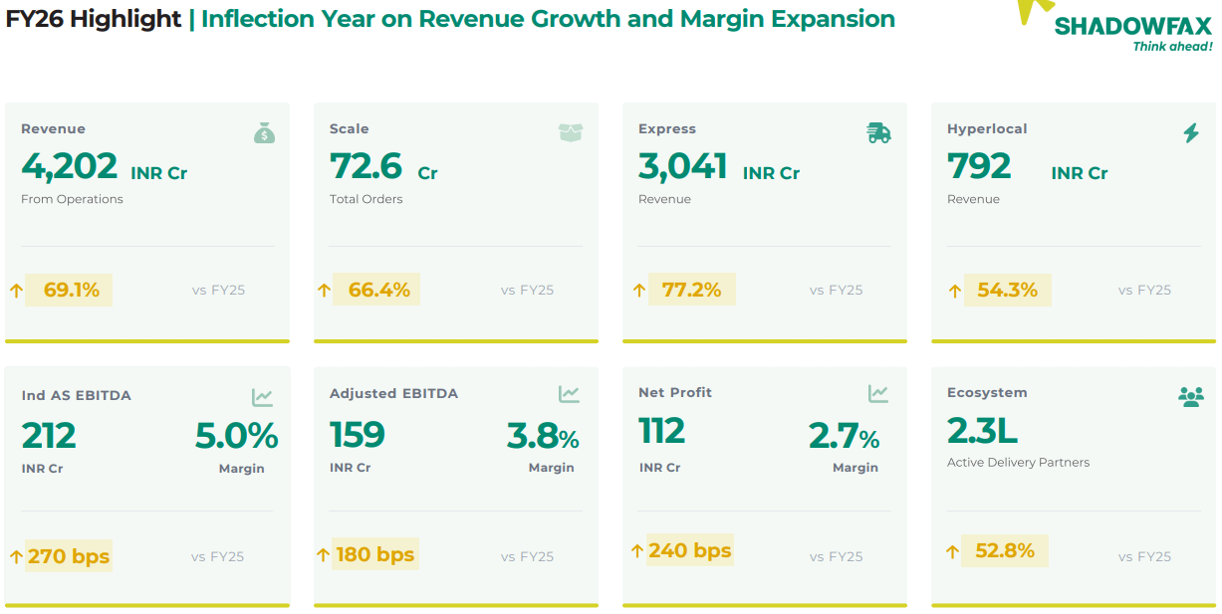
Task: Click the money bag icon in Revenue card
Action: point(264,132)
